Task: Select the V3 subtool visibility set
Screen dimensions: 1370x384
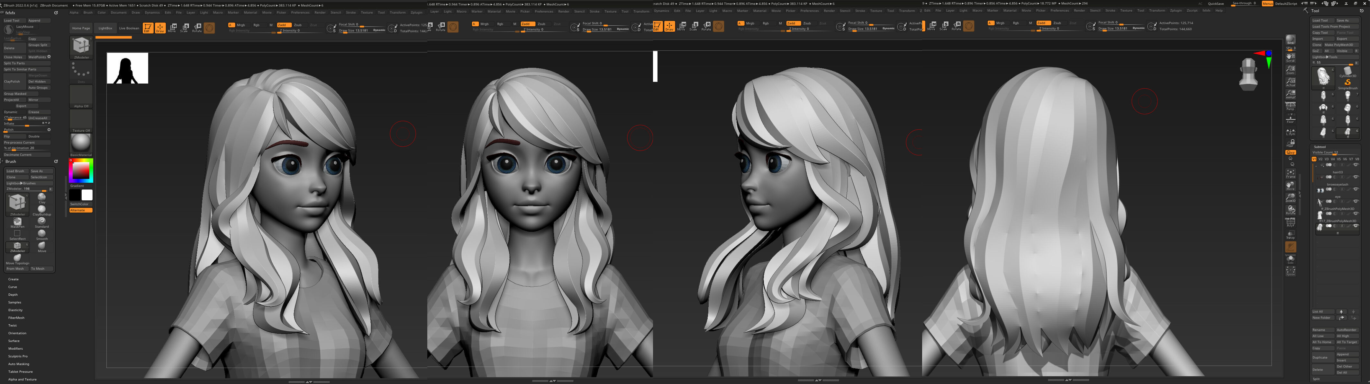Action: coord(1326,159)
